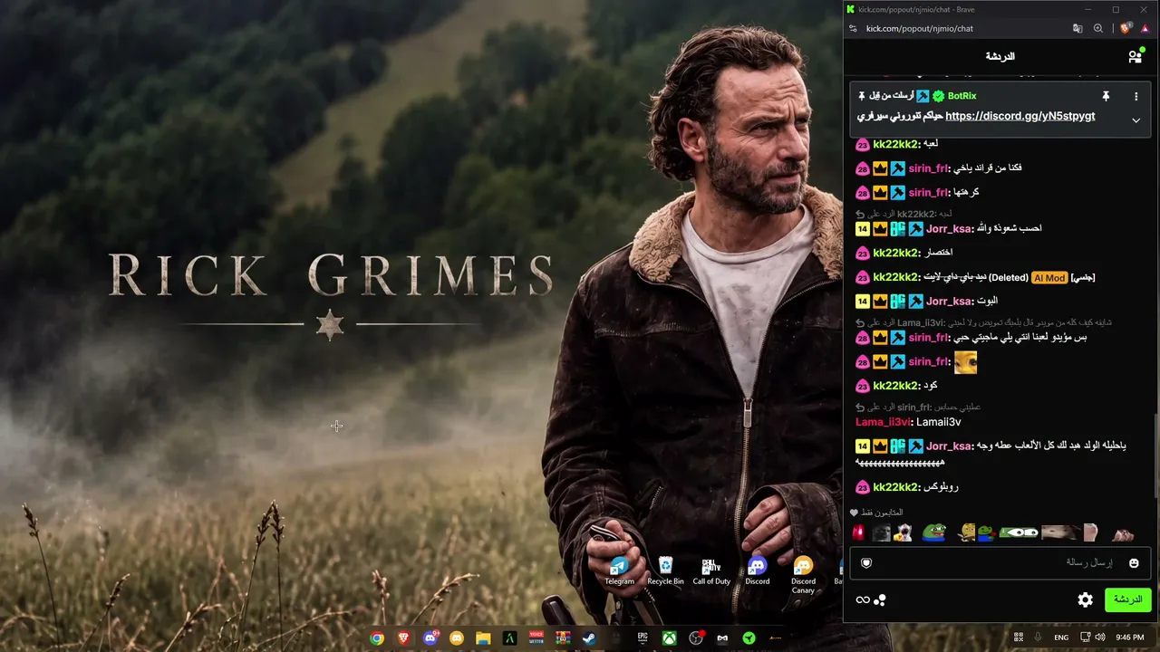1160x652 pixels.
Task: Open Steam from the taskbar
Action: coord(589,638)
